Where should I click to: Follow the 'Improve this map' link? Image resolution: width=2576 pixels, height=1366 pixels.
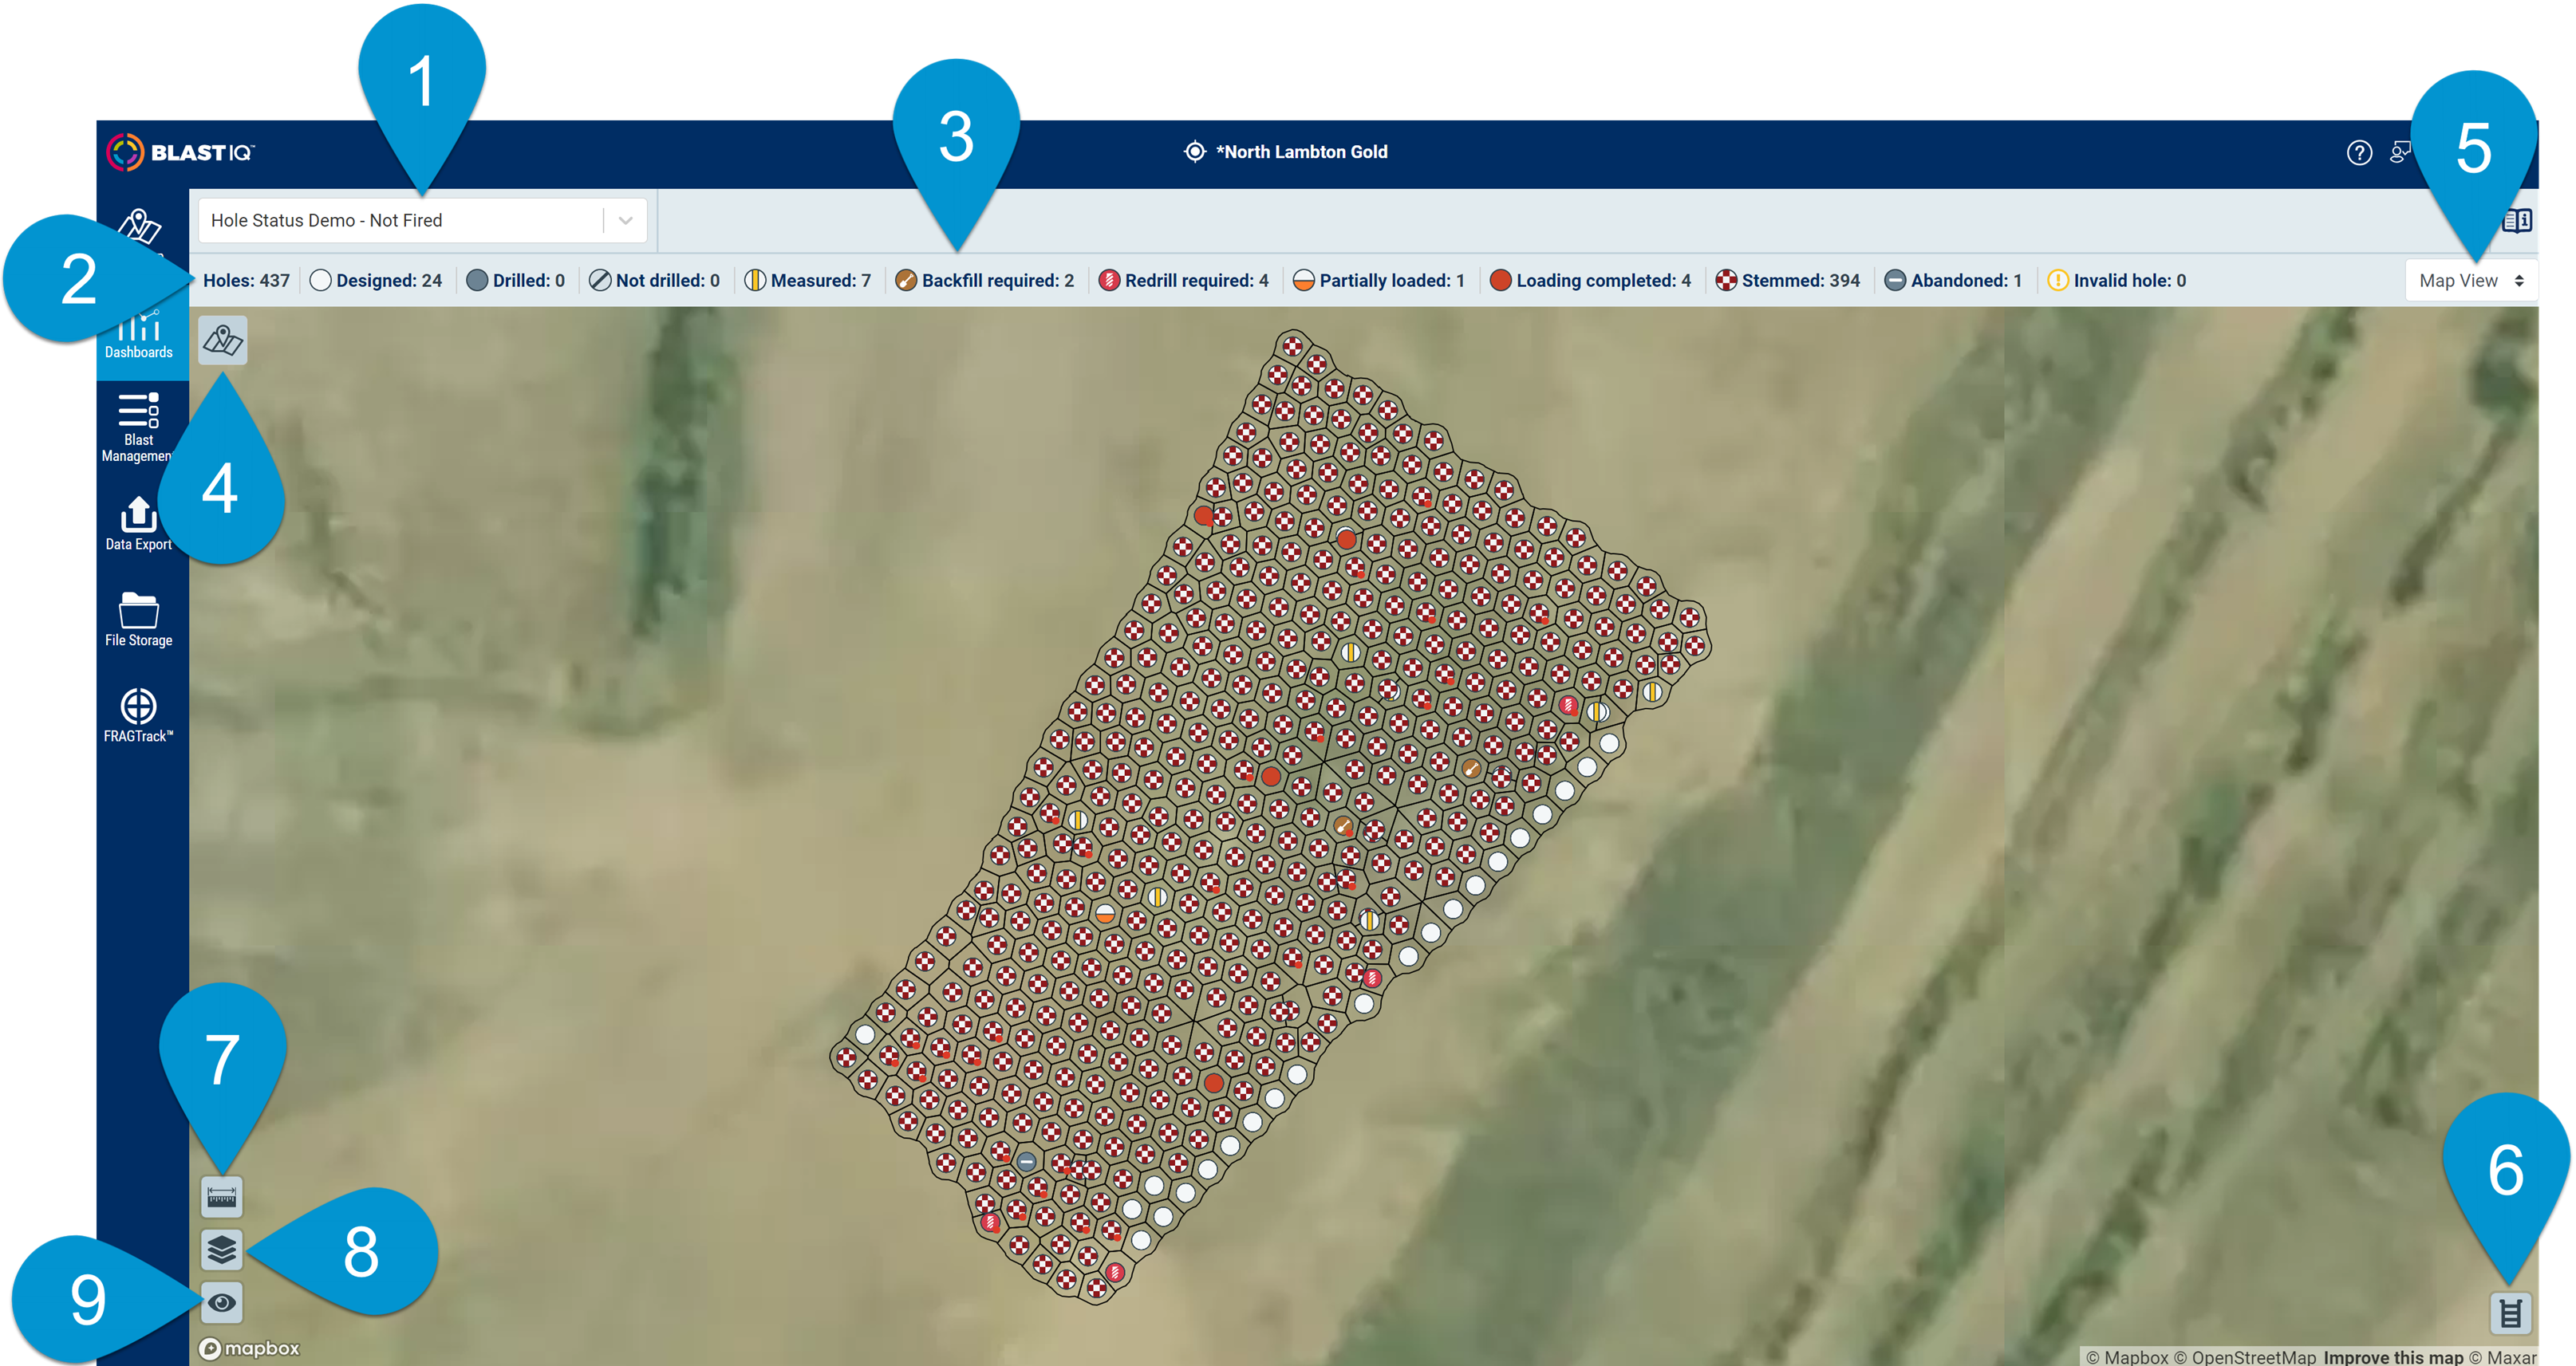[2393, 1357]
